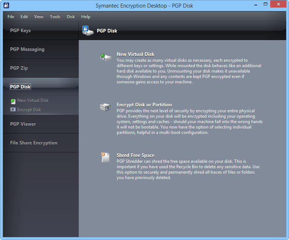Viewport: 289px width, 240px height.
Task: Open the File menu
Action: (10, 17)
